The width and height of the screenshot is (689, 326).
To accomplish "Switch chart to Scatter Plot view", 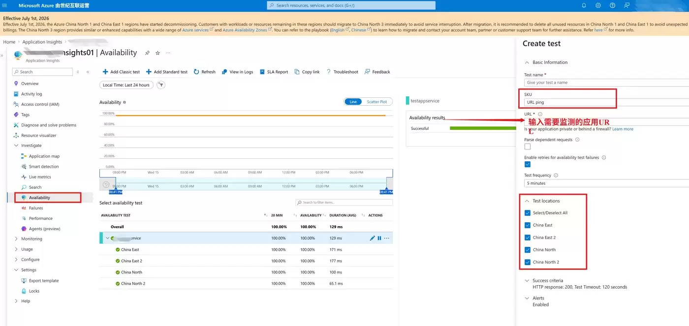I will 377,102.
